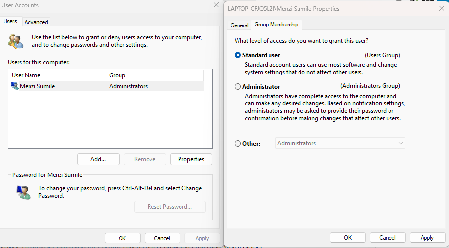
Task: Click the password user icon
Action: coord(23,192)
